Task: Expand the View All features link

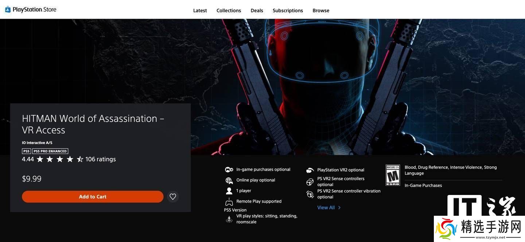Action: pos(328,208)
